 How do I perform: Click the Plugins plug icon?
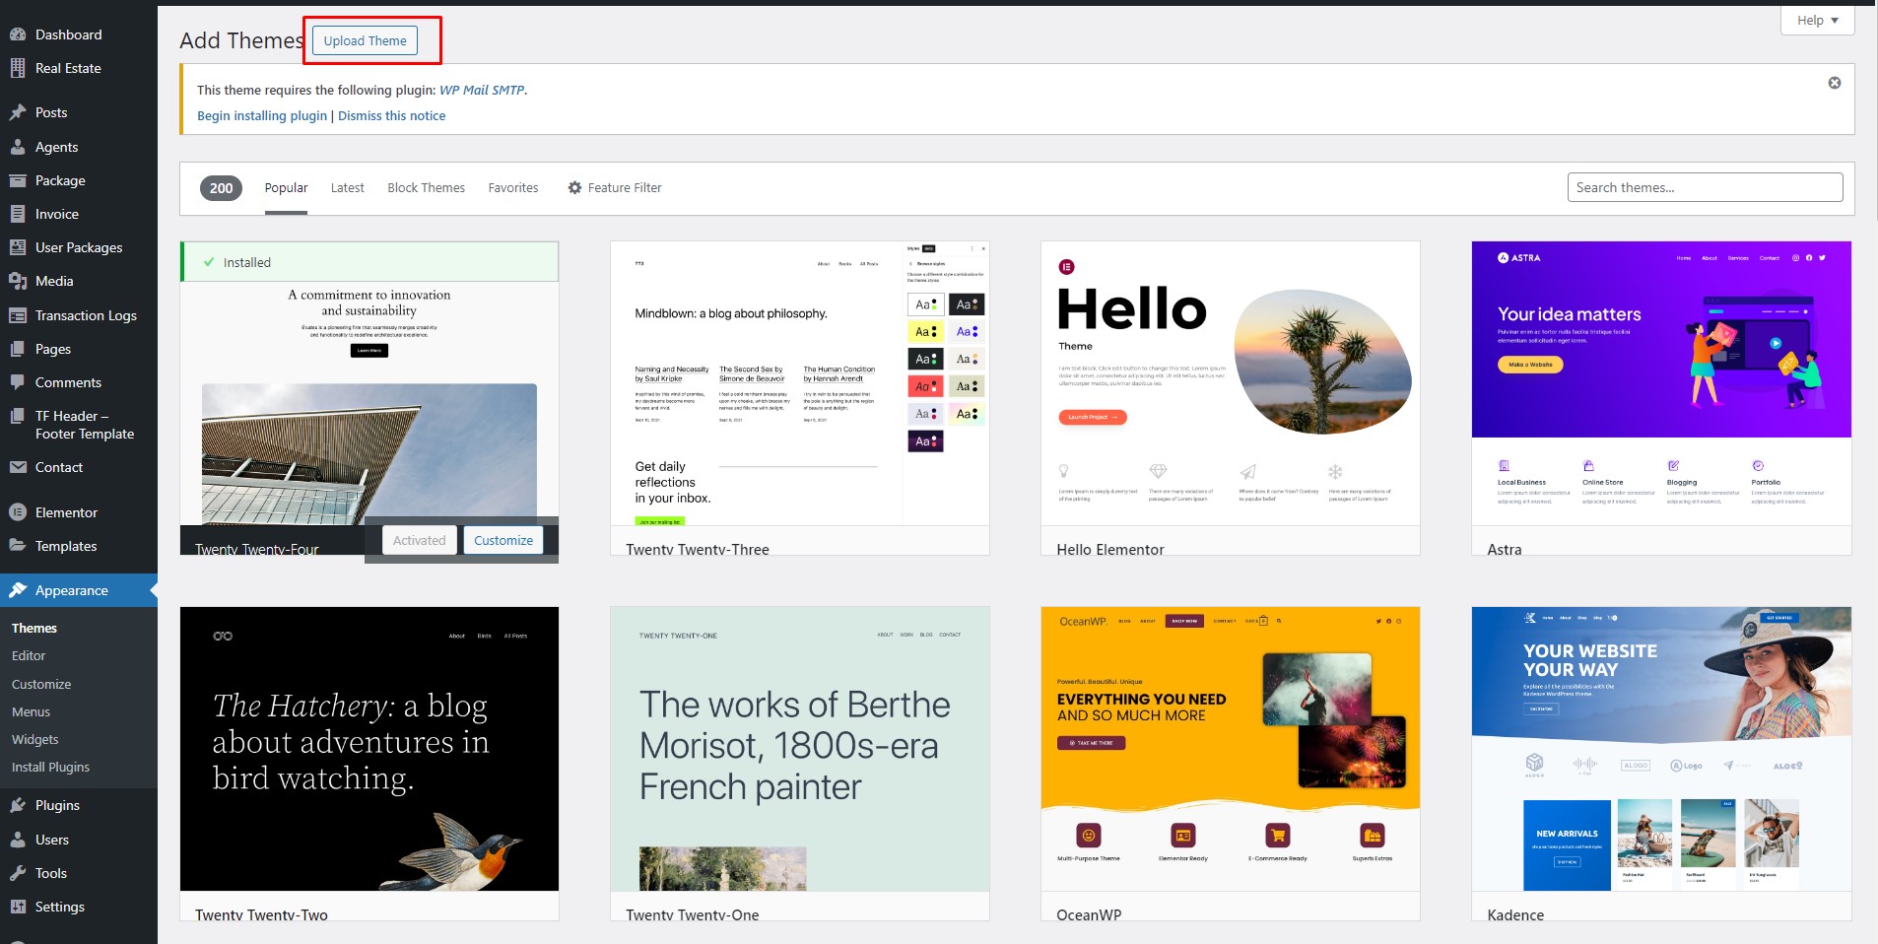tap(18, 805)
